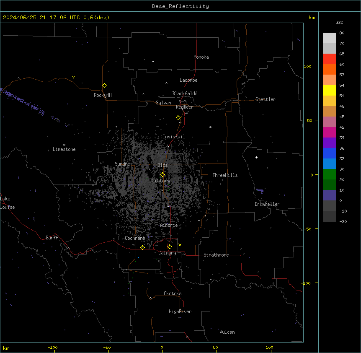
Task: Select the bright yellow 51-54 dBZ swatch
Action: pos(329,91)
